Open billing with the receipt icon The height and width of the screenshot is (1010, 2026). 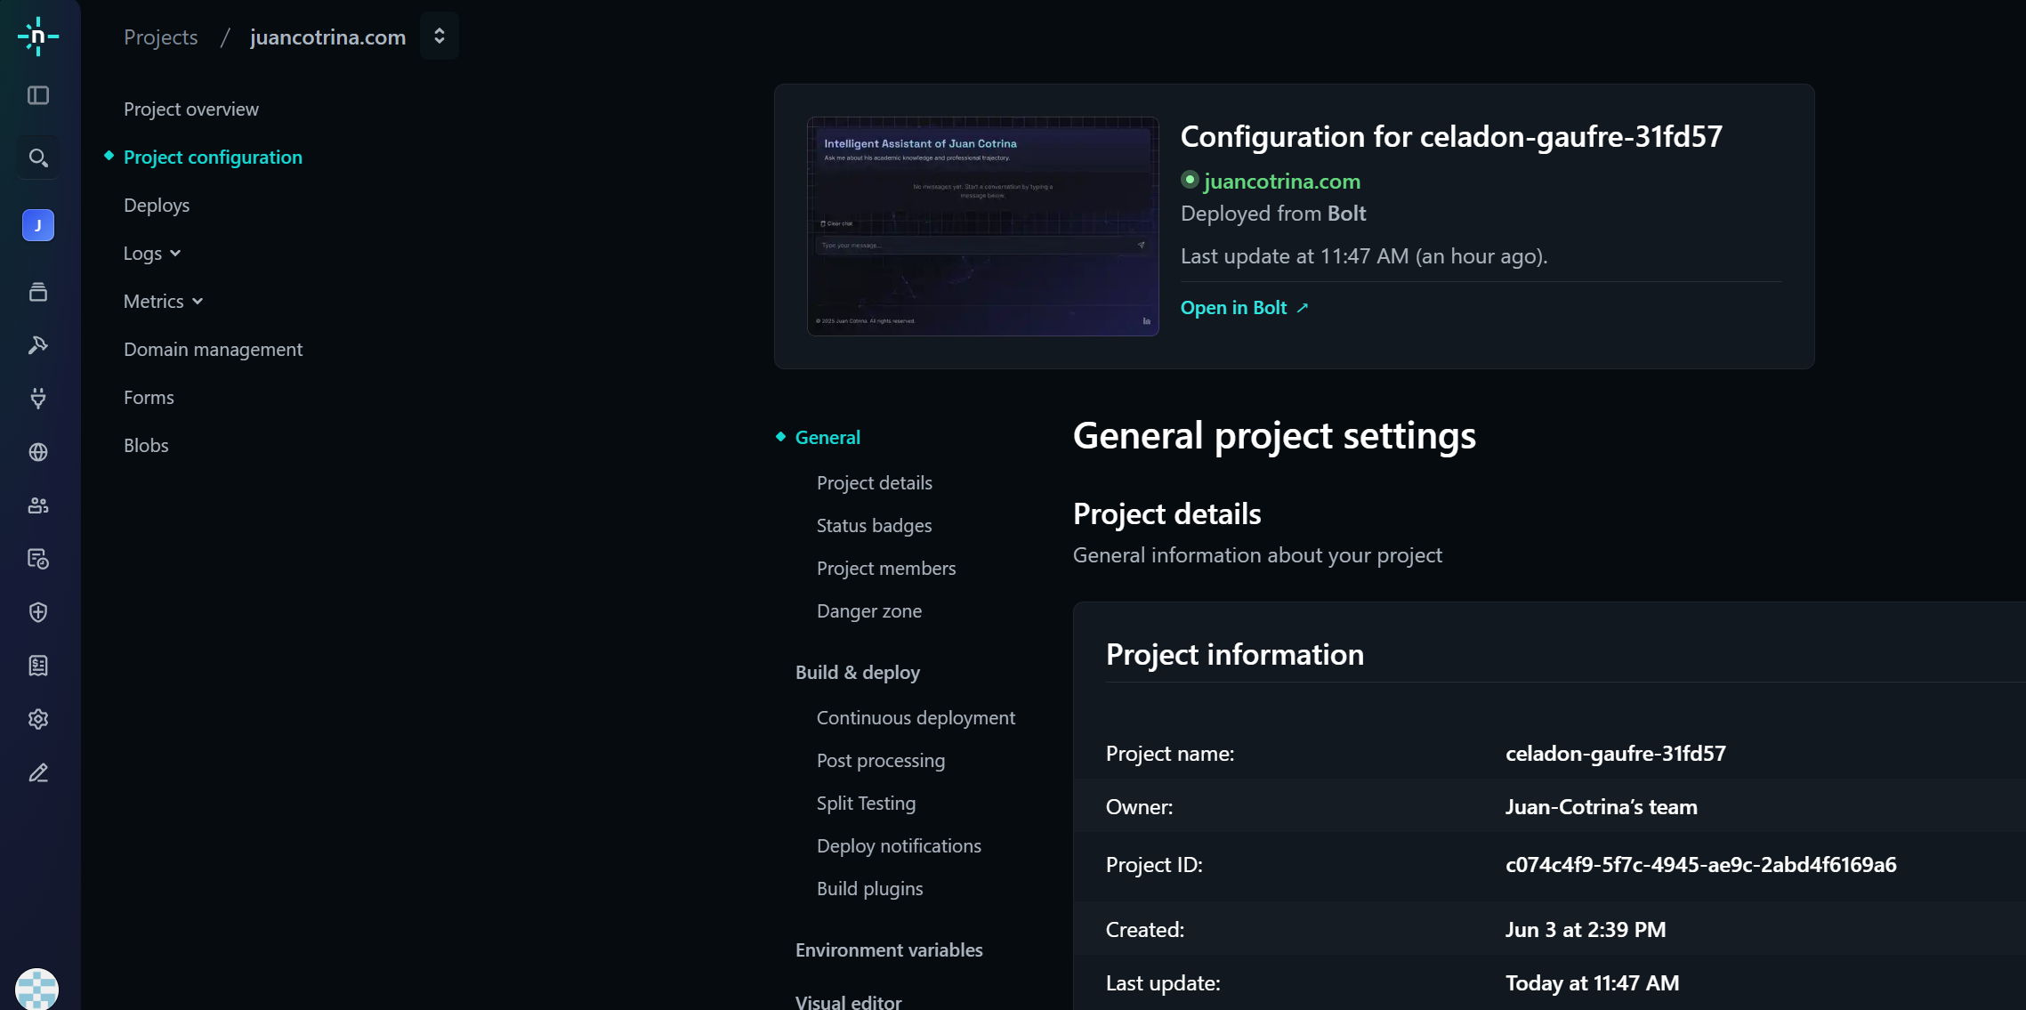point(37,666)
